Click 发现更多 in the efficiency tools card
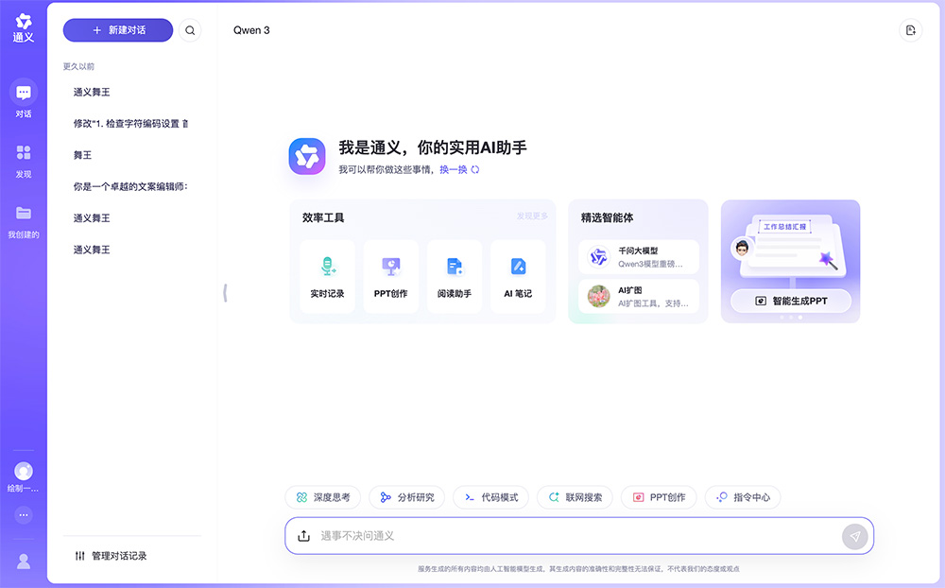Image resolution: width=945 pixels, height=588 pixels. click(x=531, y=216)
